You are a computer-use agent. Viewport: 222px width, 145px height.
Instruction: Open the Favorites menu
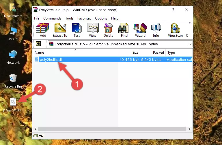(84, 18)
